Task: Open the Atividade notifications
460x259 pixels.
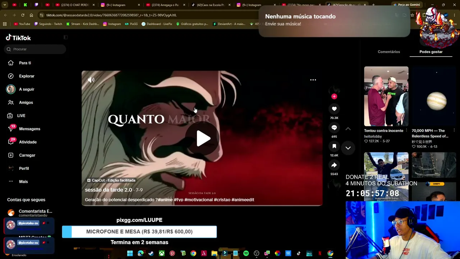Action: (28, 142)
